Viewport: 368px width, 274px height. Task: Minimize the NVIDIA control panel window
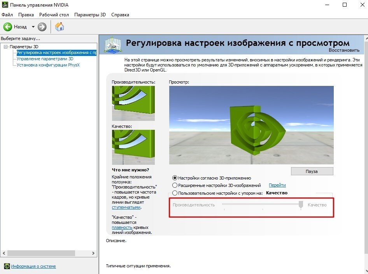coord(328,5)
